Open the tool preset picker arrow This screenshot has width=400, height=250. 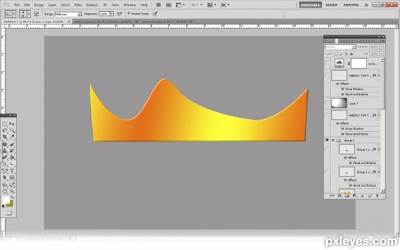click(x=14, y=14)
